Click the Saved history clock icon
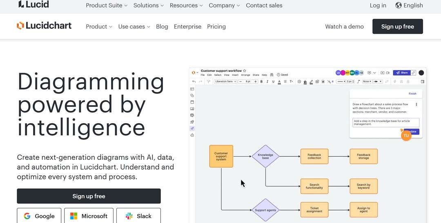The width and height of the screenshot is (441, 223). coord(278,75)
